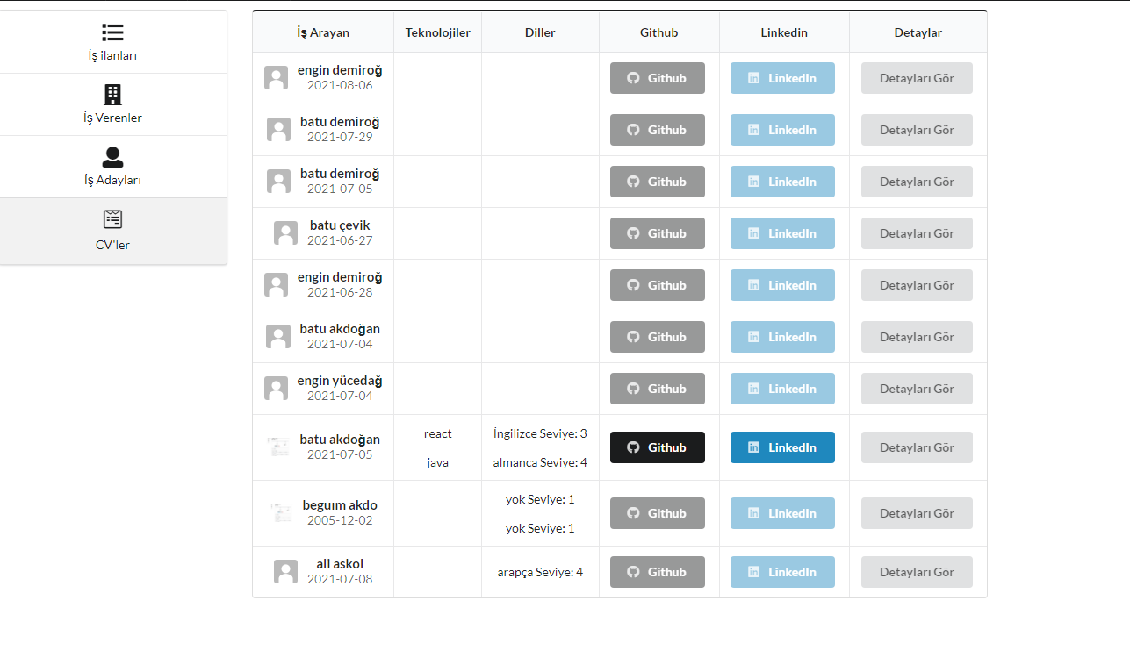Click the react technology label on batu akdoğan's row
The height and width of the screenshot is (672, 1130).
tap(437, 433)
